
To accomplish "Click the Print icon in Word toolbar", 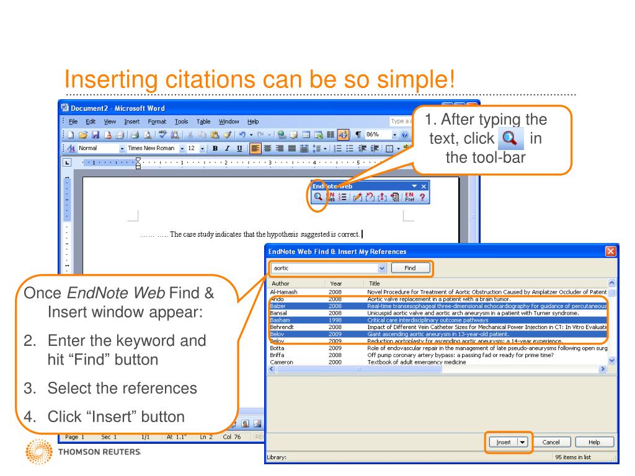I will [x=135, y=134].
